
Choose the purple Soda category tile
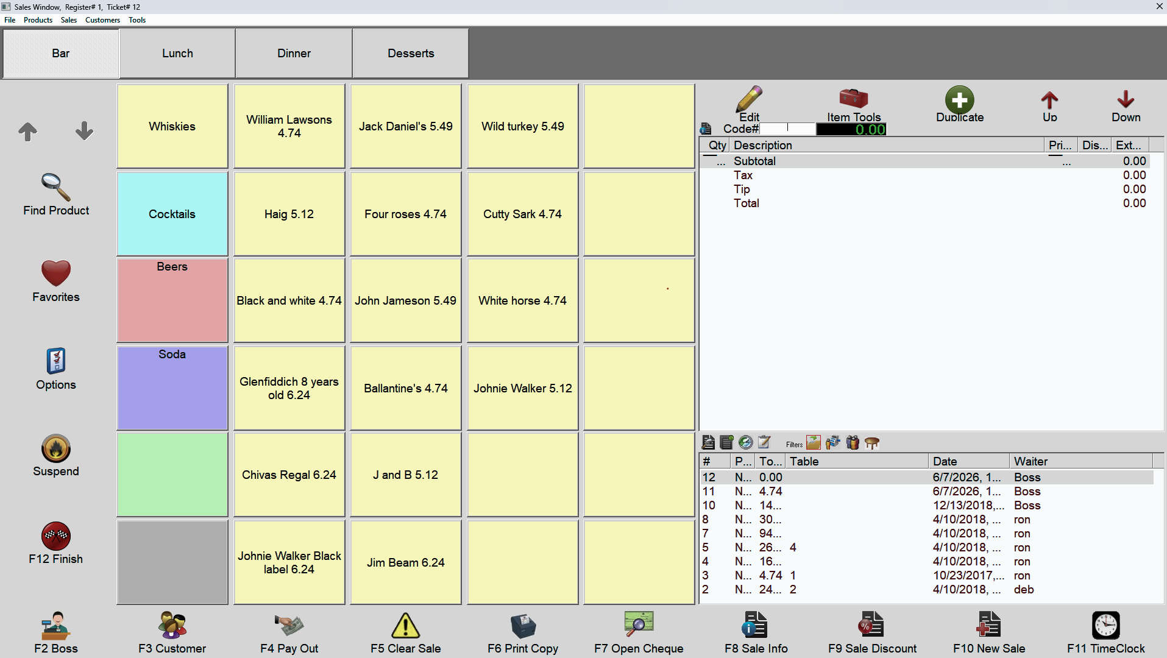[172, 388]
